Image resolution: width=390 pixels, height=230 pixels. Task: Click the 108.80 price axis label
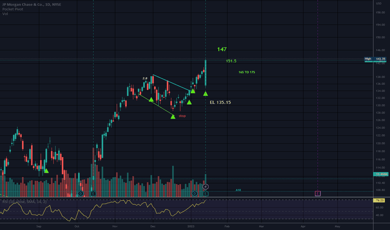tap(380, 190)
